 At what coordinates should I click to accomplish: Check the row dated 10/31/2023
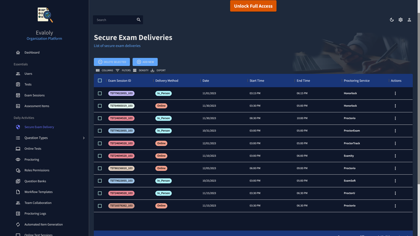click(x=100, y=131)
